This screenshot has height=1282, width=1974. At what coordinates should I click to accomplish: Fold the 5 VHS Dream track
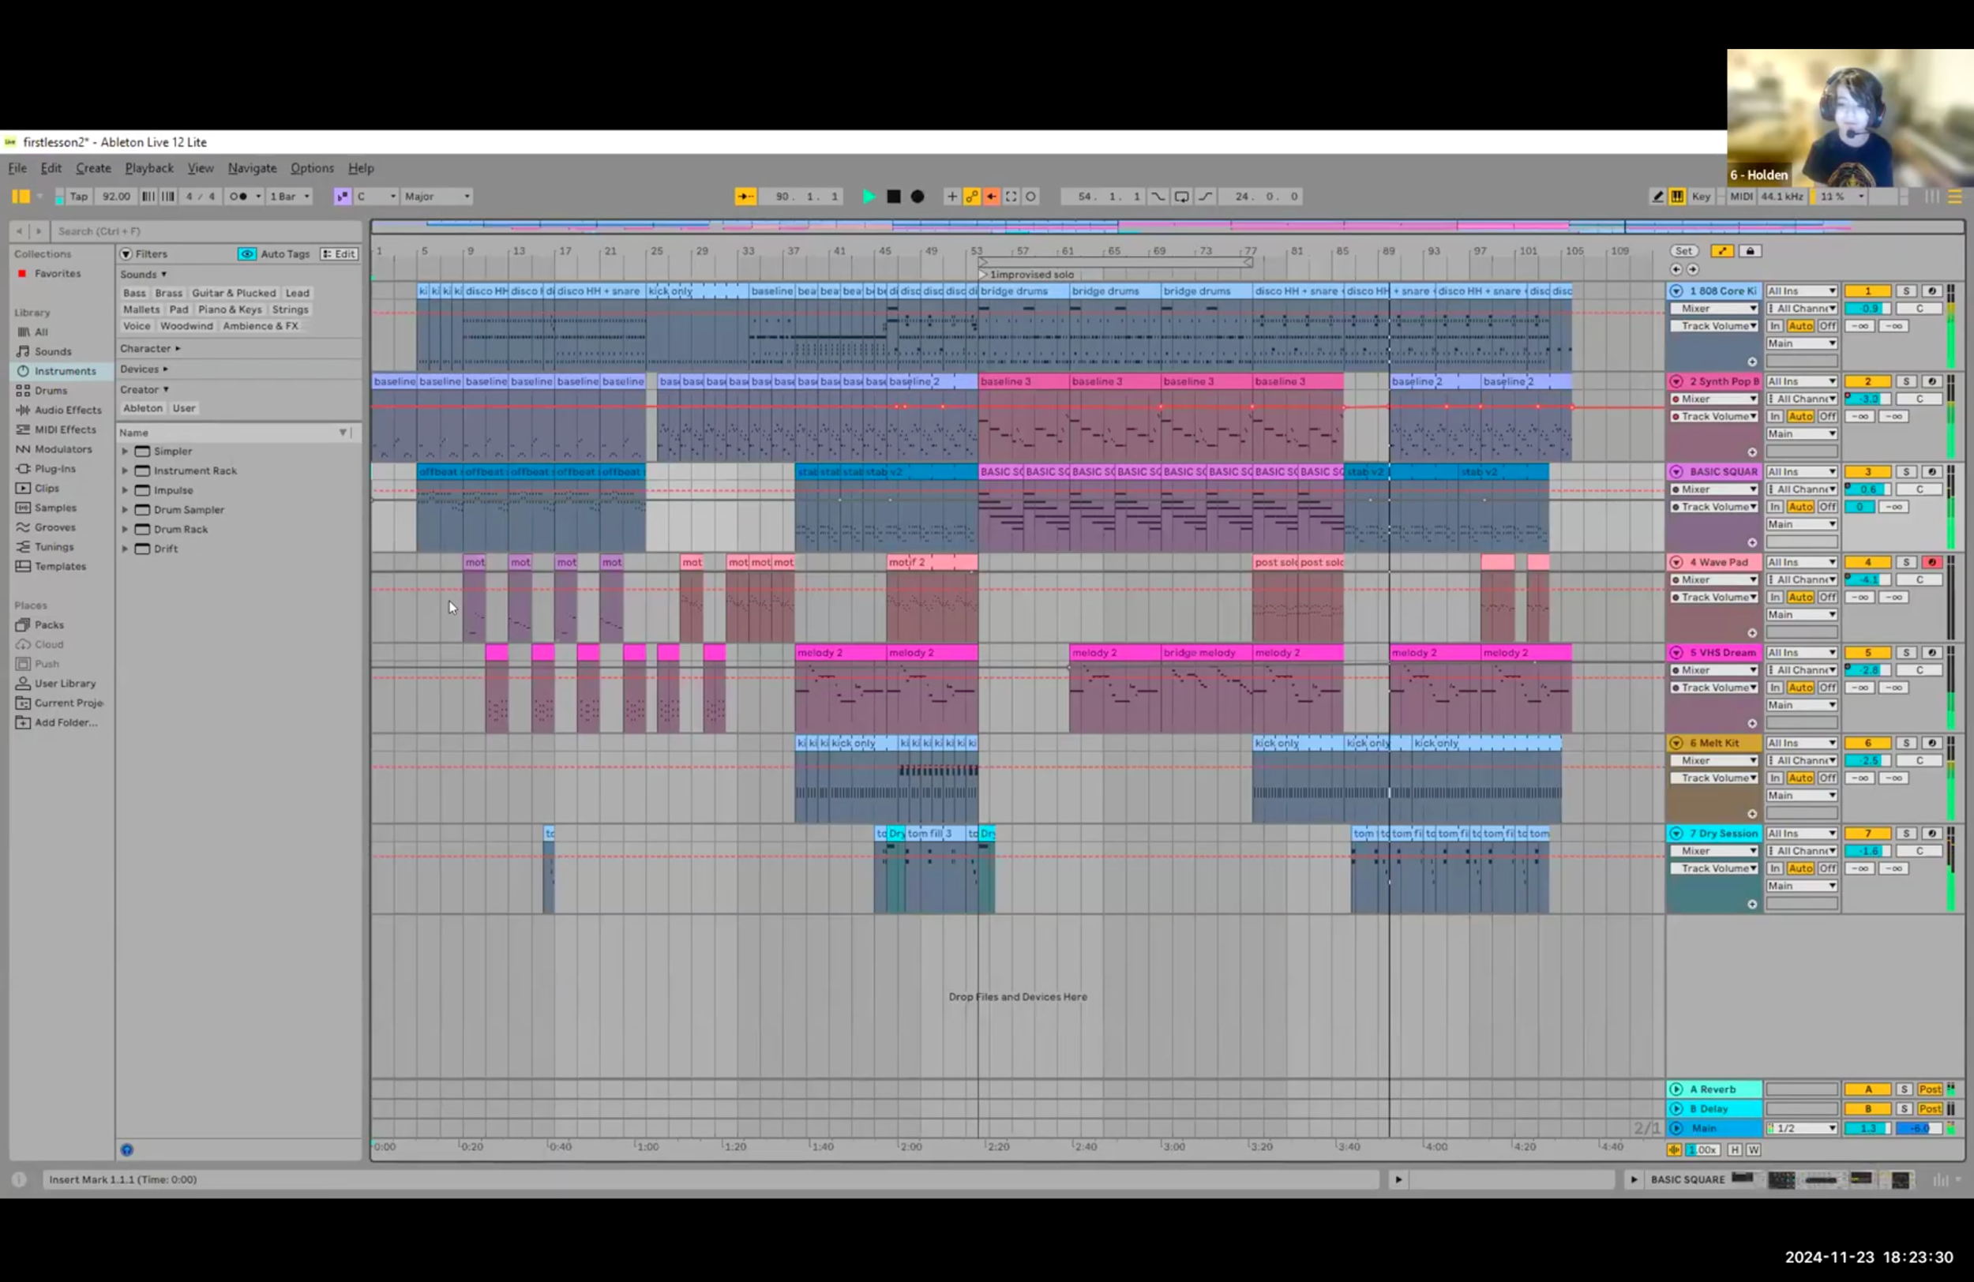click(1676, 653)
